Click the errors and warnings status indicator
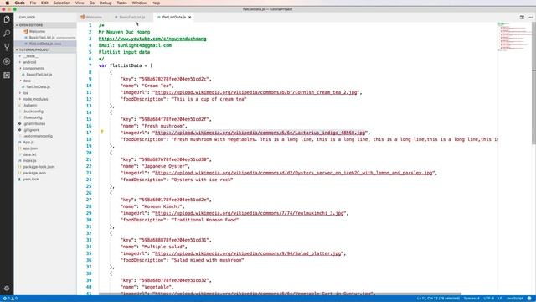Screen dimensions: 536x302 point(10,299)
